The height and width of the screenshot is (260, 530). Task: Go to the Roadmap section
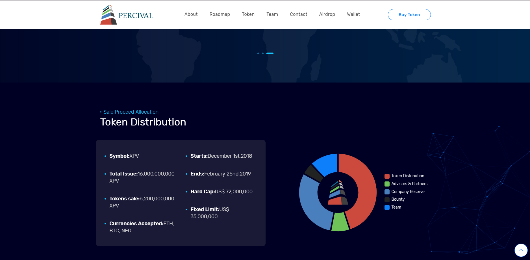point(220,14)
